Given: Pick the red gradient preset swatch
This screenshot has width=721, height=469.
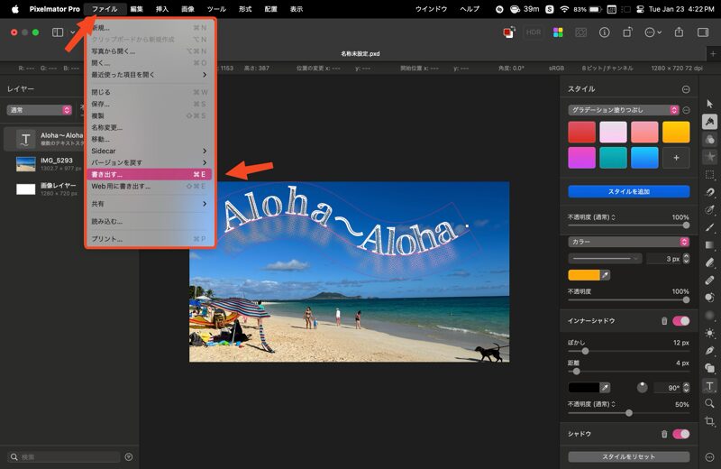Looking at the screenshot, I should point(581,132).
